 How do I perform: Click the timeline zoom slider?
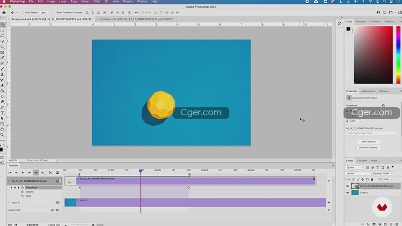click(79, 225)
